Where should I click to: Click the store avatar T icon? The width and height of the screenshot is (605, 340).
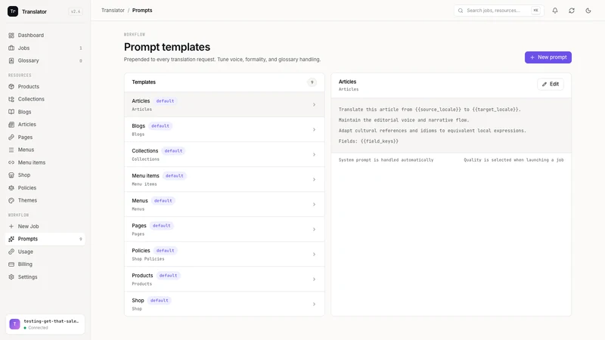click(14, 324)
